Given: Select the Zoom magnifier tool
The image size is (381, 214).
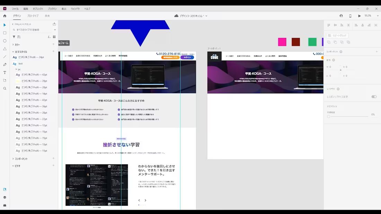Looking at the screenshot, I should coord(5,88).
